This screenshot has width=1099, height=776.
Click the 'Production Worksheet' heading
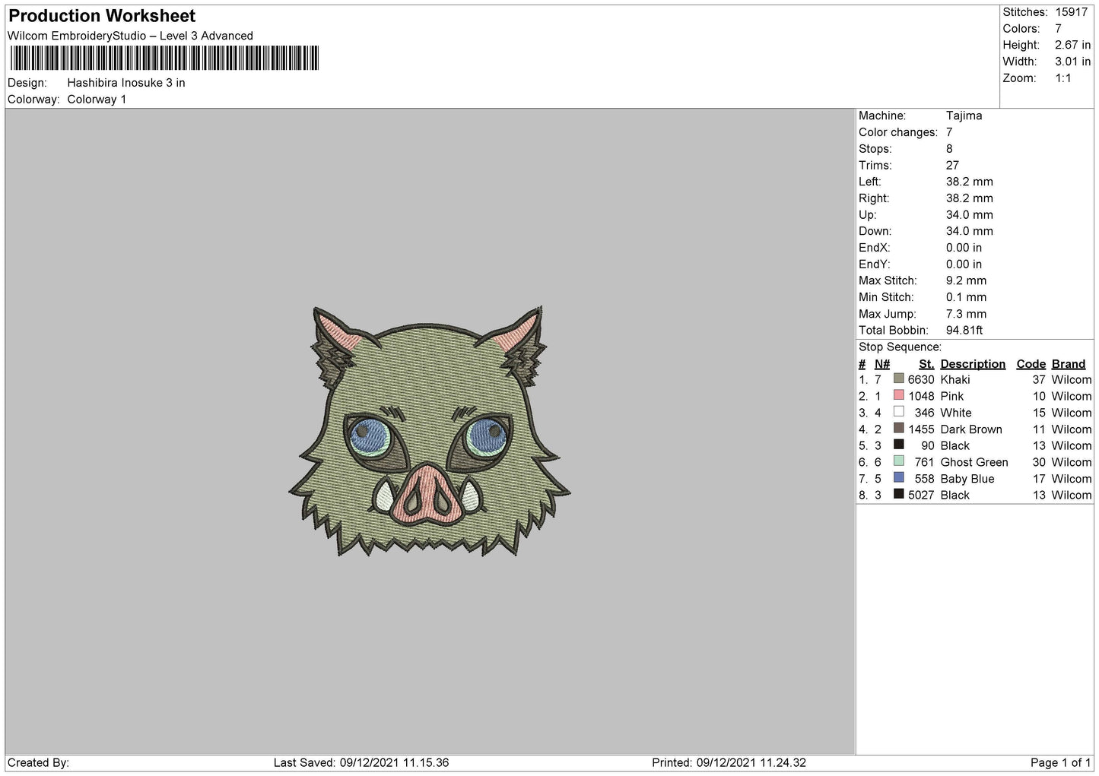[102, 16]
